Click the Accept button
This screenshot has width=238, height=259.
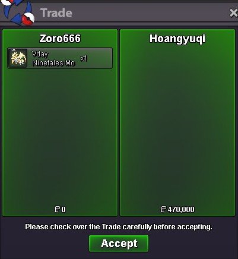pos(119,244)
